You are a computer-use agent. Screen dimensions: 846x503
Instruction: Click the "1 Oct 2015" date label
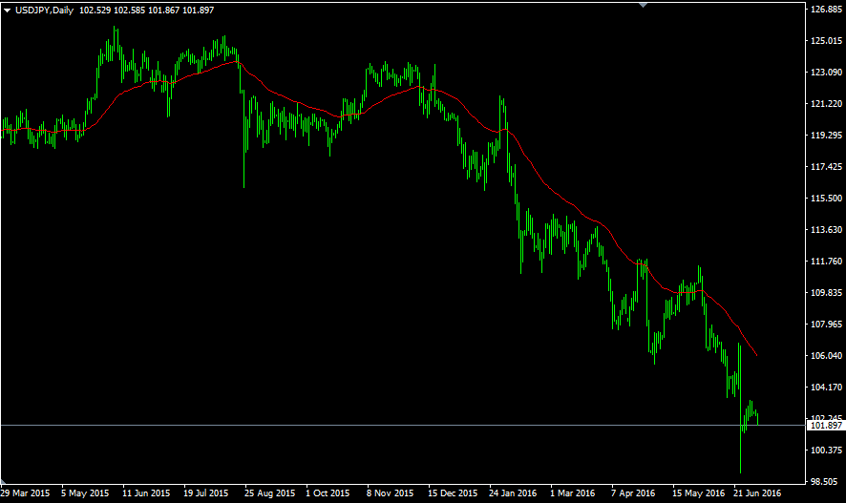328,493
